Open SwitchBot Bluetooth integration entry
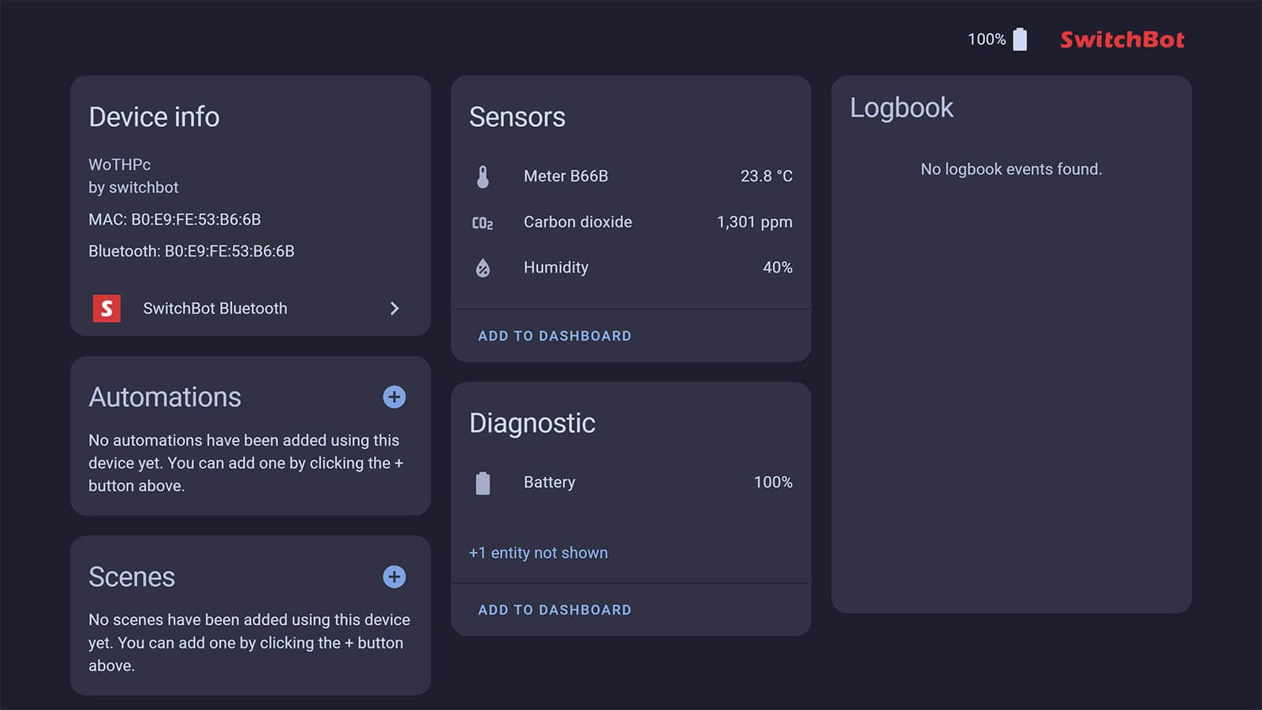Image resolution: width=1262 pixels, height=710 pixels. pyautogui.click(x=215, y=308)
